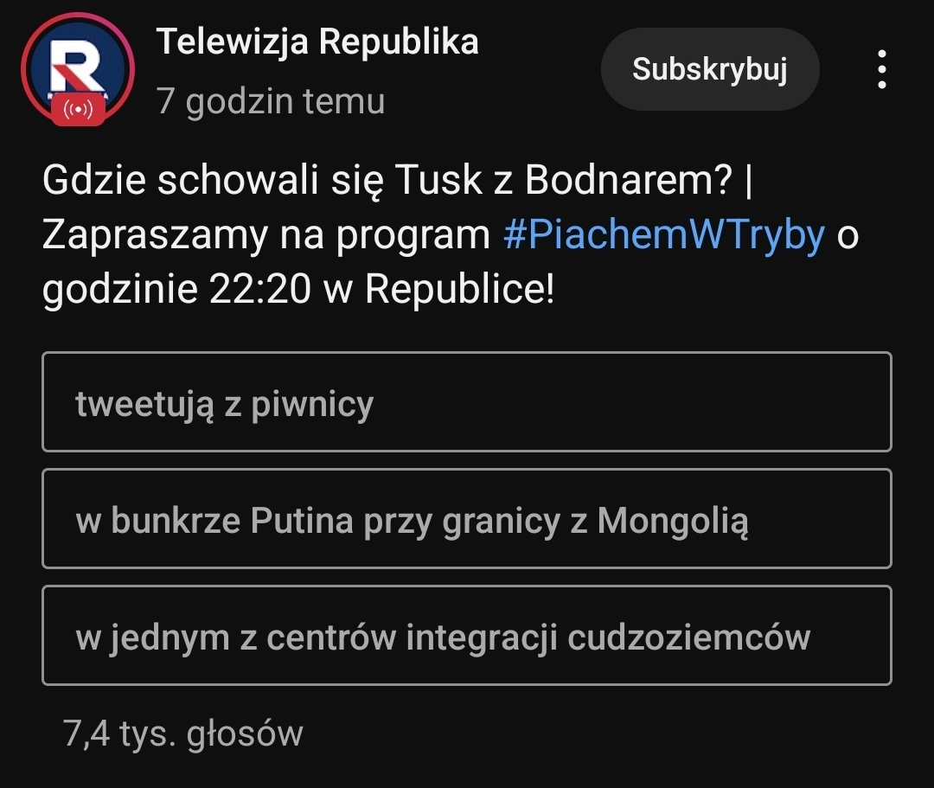The height and width of the screenshot is (788, 934).
Task: Click the white R letter logo
Action: 74,67
